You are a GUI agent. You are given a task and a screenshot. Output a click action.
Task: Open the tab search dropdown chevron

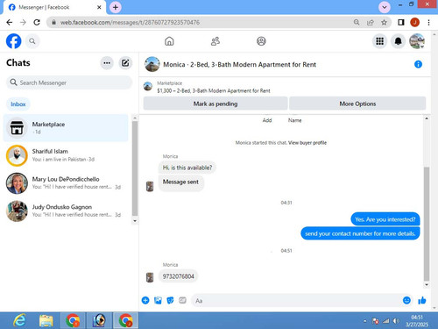(385, 7)
